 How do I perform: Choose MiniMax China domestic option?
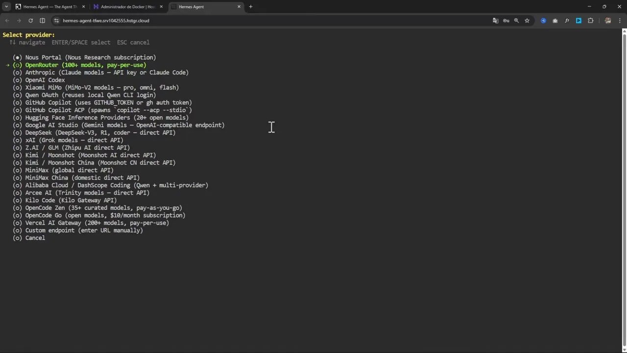[x=76, y=178]
